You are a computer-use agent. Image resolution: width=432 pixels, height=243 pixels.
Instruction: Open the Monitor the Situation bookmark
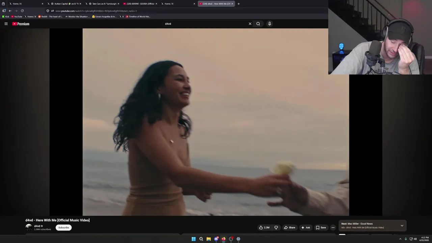pyautogui.click(x=78, y=17)
